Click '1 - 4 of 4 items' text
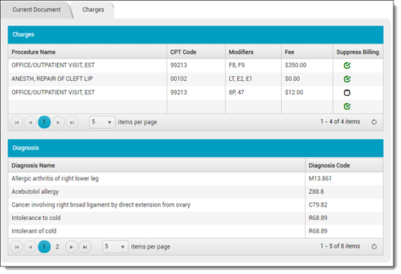The height and width of the screenshot is (274, 401). tap(340, 122)
